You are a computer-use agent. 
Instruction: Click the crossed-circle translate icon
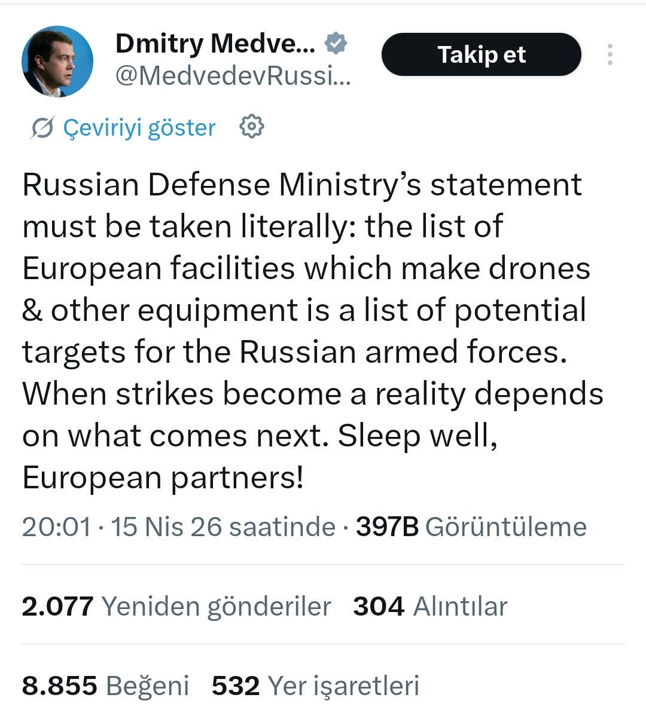42,127
